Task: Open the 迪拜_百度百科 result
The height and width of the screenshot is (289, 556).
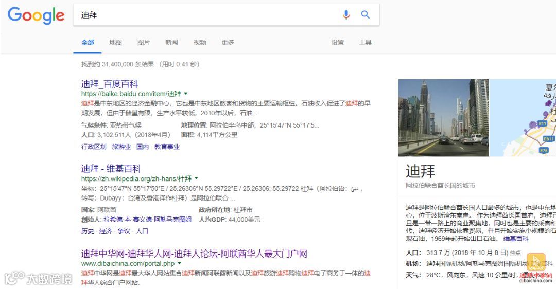Action: pyautogui.click(x=110, y=84)
